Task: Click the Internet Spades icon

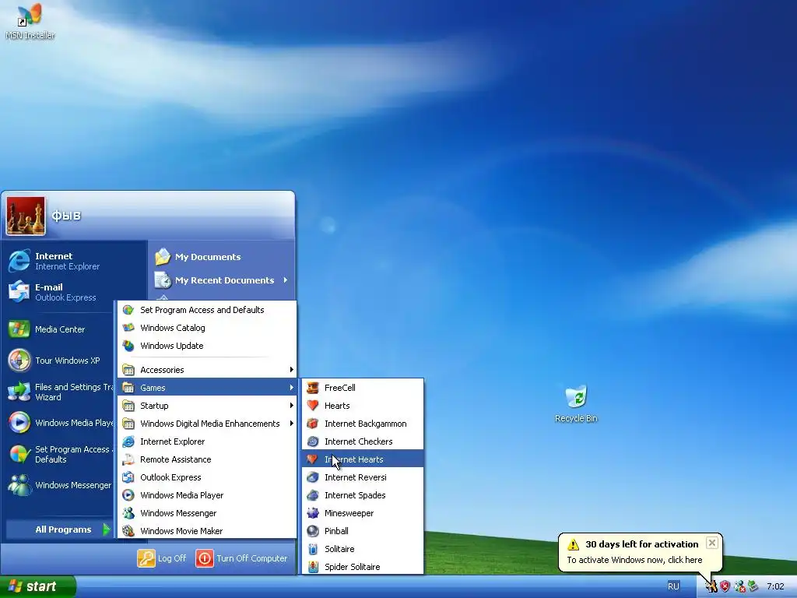Action: pyautogui.click(x=313, y=495)
